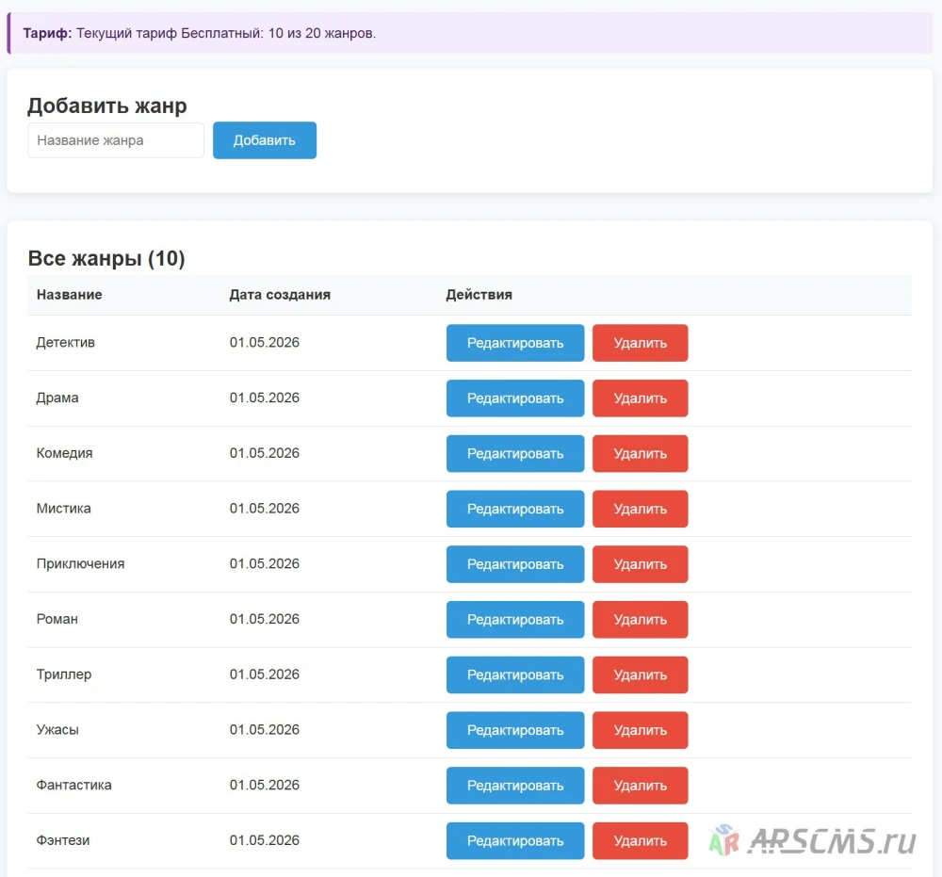This screenshot has height=877, width=942.
Task: Click the Фэнтези row date 01.05.2026
Action: [265, 839]
